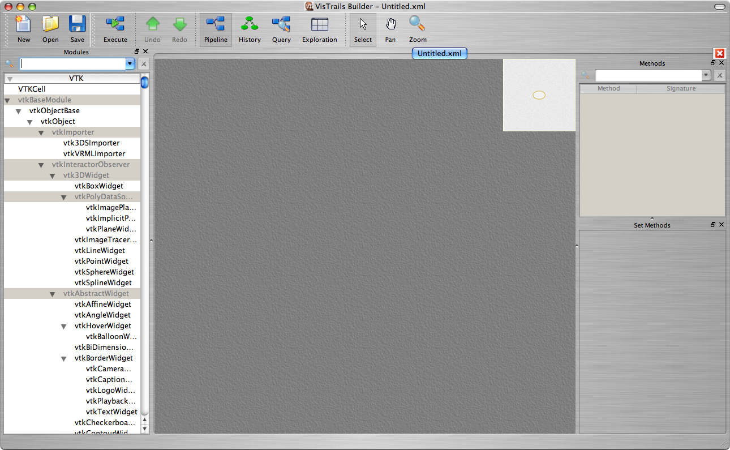Click the Signature column header
Viewport: 730px width, 450px height.
pos(681,89)
